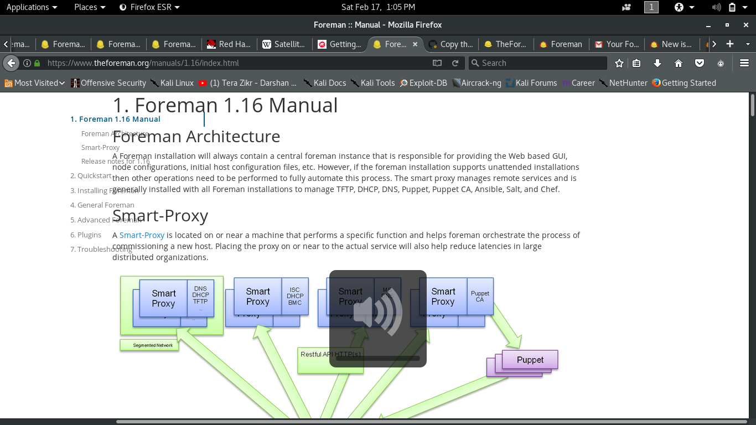Switch to the TheFor... tab

coord(506,44)
